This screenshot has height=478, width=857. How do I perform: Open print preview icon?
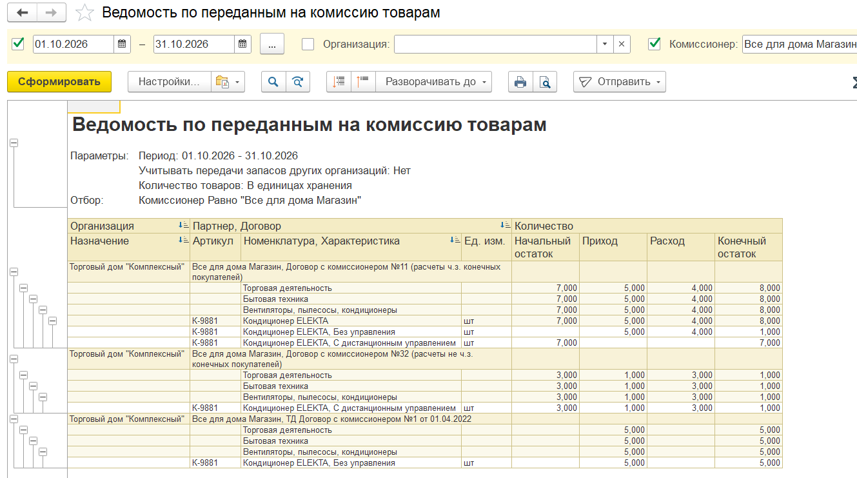click(545, 82)
